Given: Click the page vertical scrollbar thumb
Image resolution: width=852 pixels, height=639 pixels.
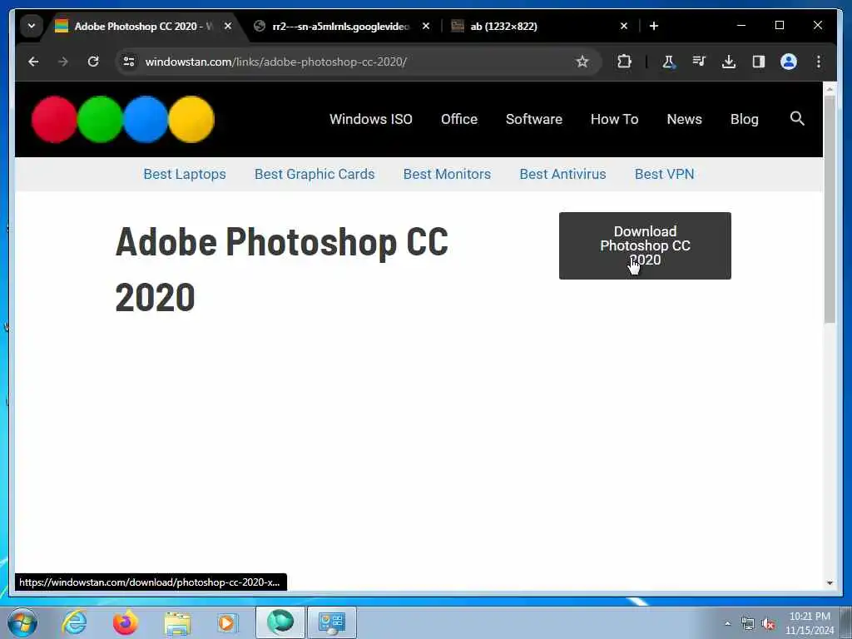Looking at the screenshot, I should tap(830, 209).
